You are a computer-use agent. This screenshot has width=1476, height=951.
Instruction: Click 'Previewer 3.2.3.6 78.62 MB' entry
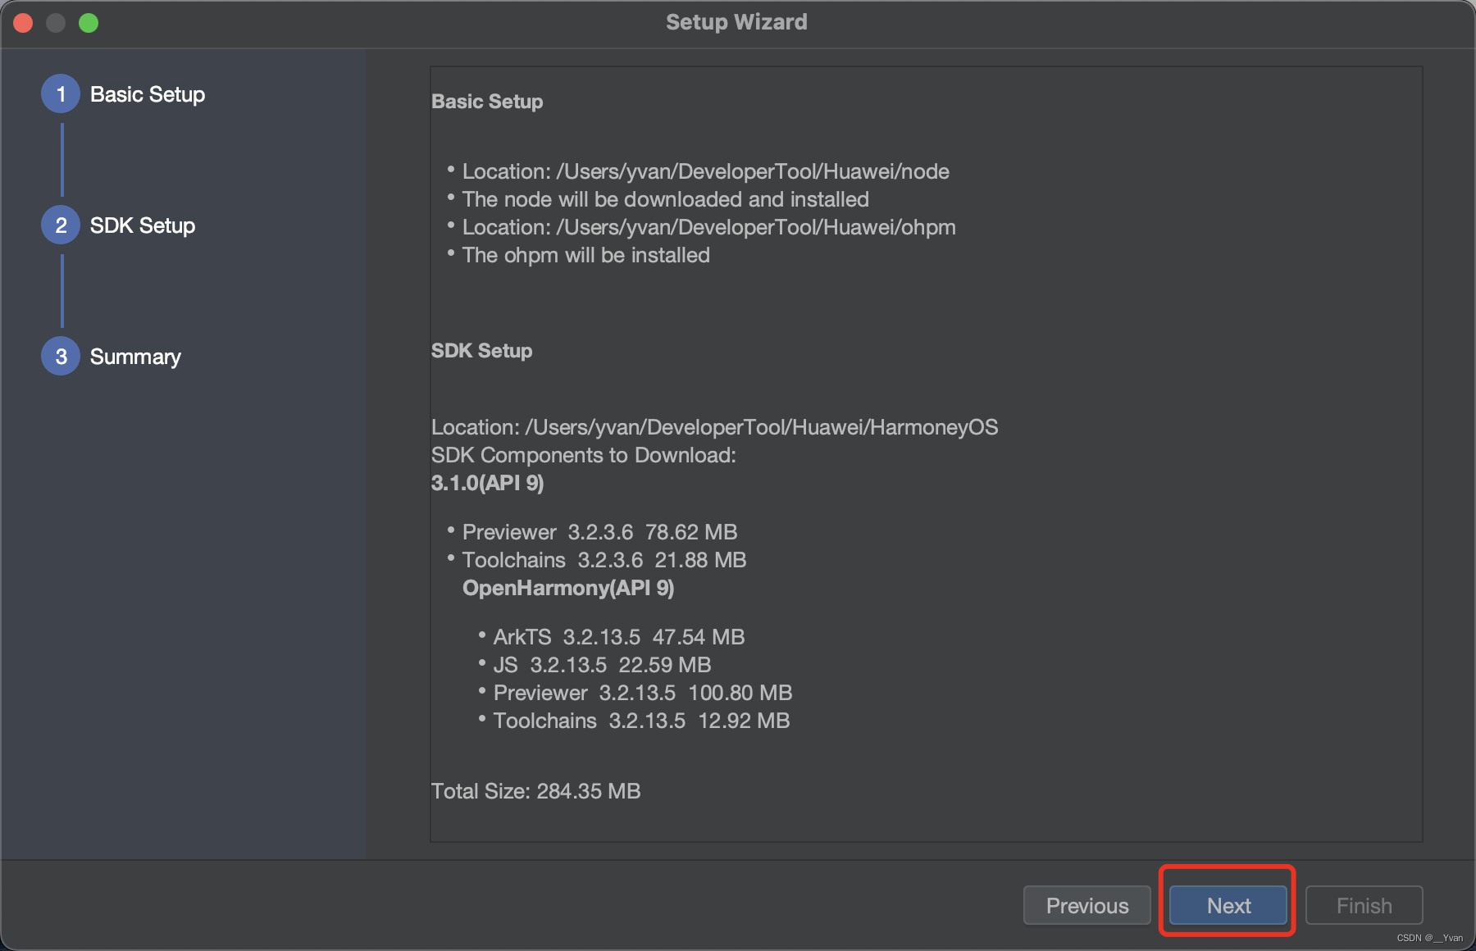[599, 532]
